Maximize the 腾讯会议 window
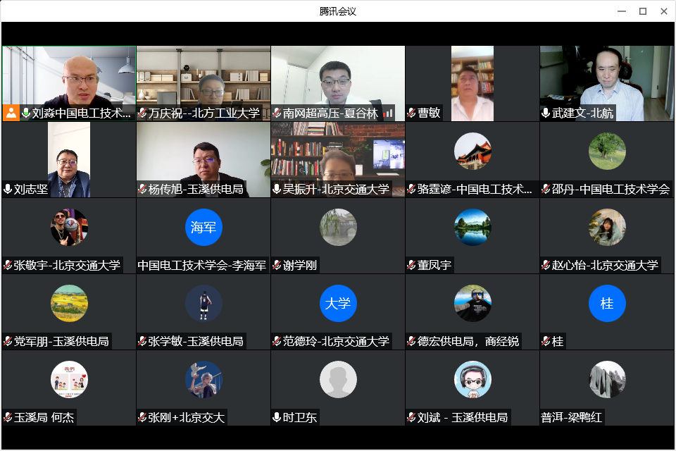 (x=642, y=11)
